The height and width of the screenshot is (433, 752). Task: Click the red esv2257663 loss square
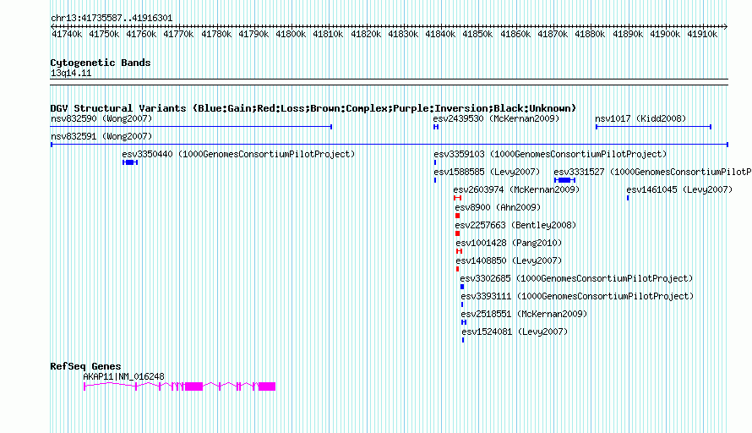click(457, 233)
